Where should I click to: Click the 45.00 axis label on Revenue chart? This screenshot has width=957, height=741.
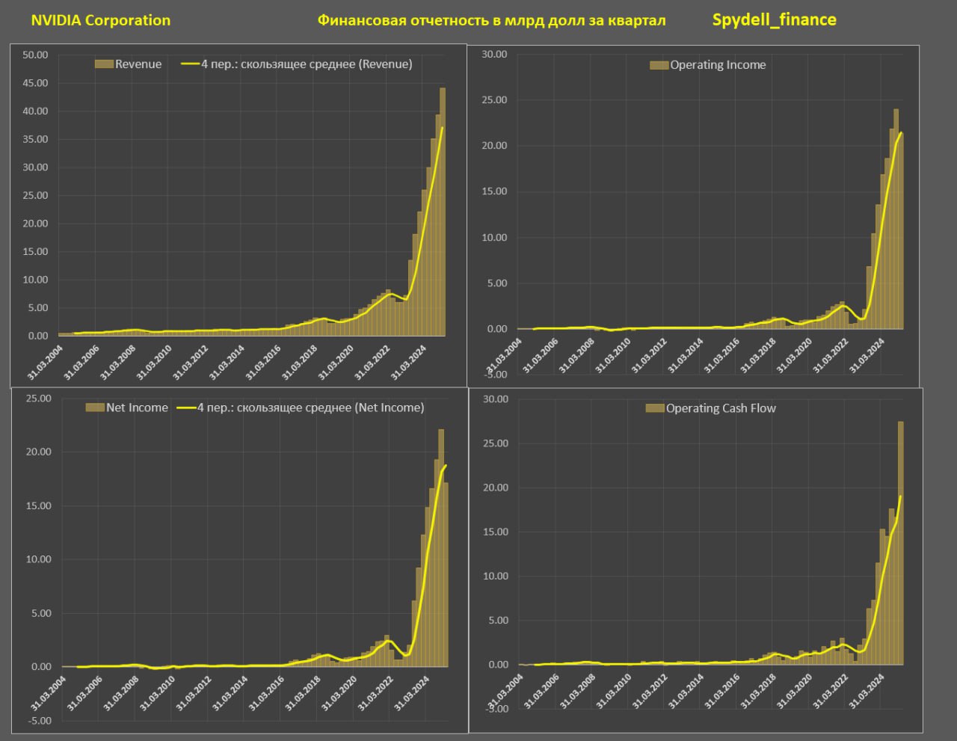(34, 83)
